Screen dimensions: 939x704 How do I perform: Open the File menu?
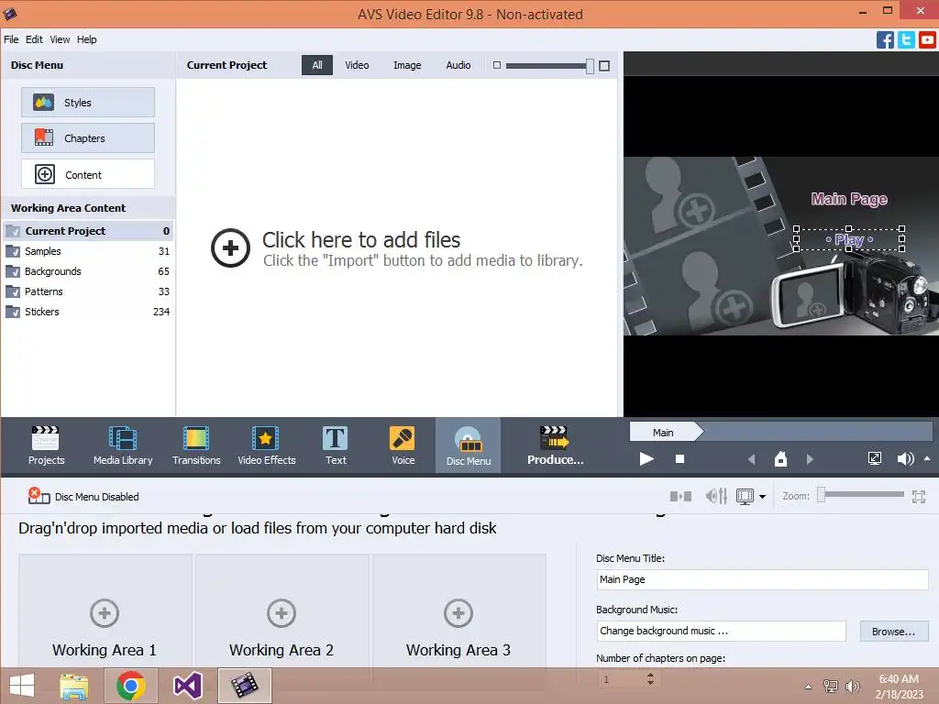click(x=11, y=39)
